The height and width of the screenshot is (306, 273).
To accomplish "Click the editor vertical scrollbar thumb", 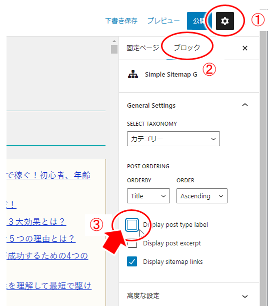I will click(114, 49).
